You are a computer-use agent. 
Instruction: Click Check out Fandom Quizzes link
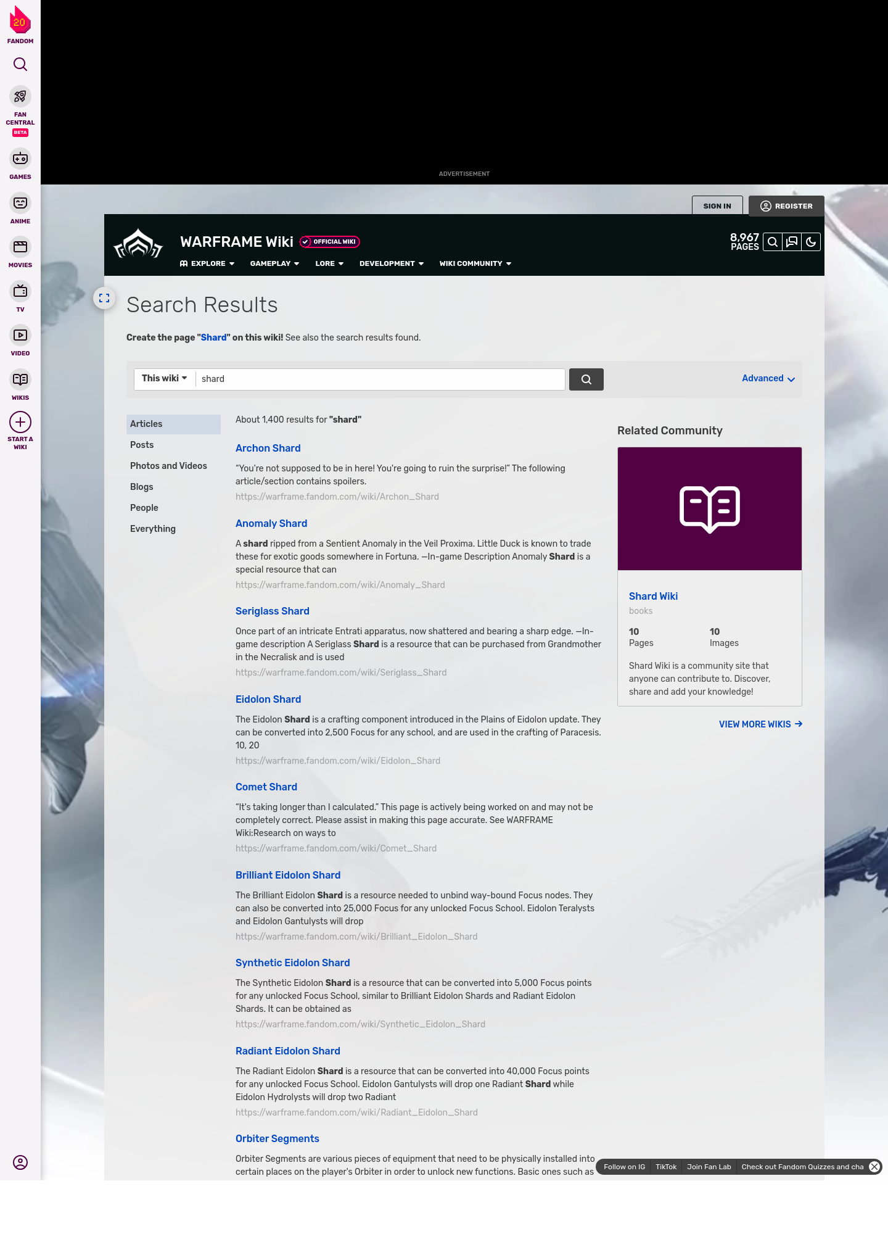point(802,1167)
